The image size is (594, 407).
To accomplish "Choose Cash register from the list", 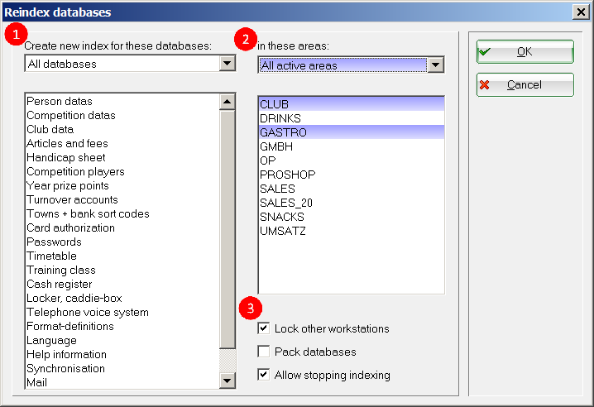I will pyautogui.click(x=60, y=284).
